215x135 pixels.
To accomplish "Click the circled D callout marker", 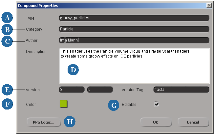I will point(73,70).
